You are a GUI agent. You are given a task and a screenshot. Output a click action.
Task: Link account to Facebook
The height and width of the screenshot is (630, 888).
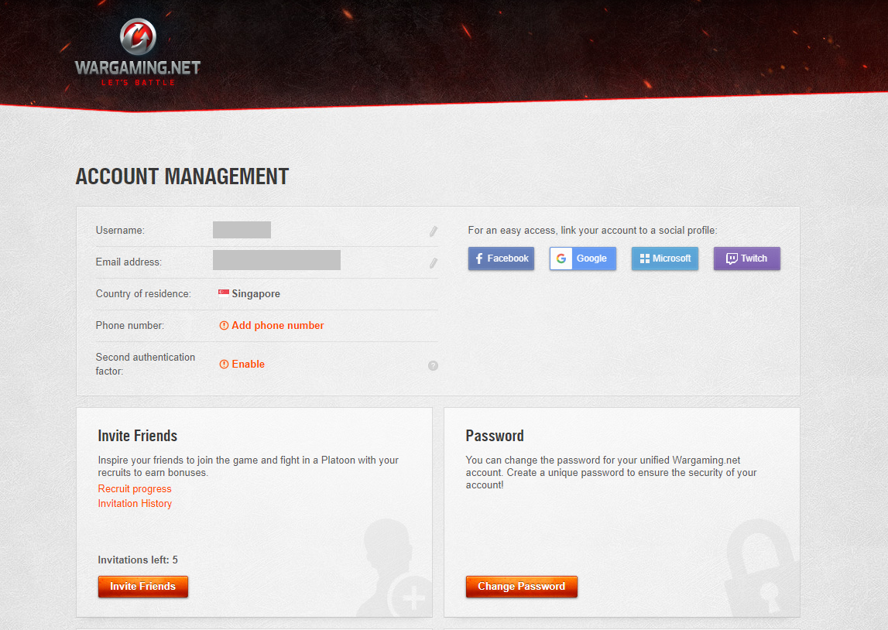pos(501,258)
